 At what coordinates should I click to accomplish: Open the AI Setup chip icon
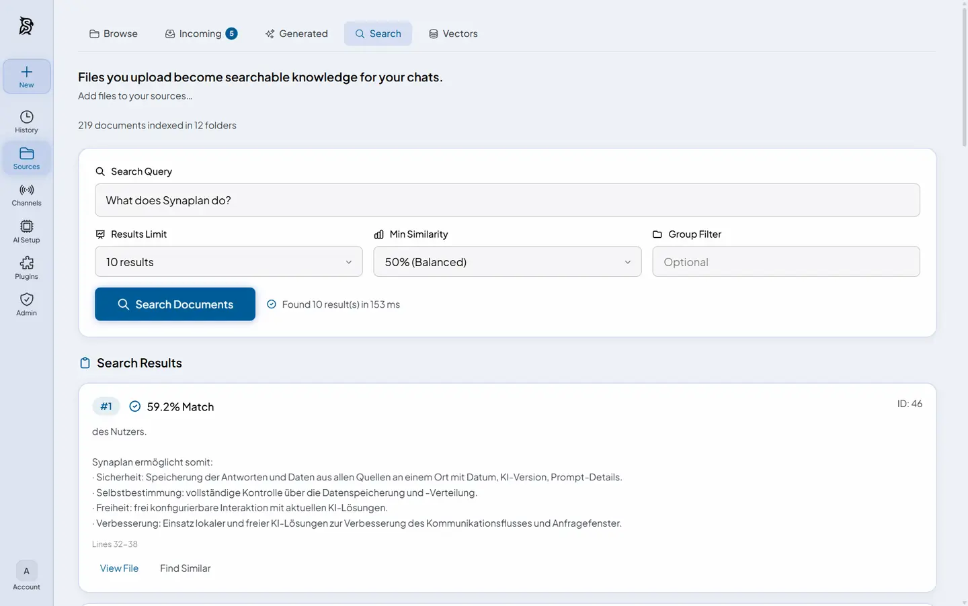pos(26,226)
